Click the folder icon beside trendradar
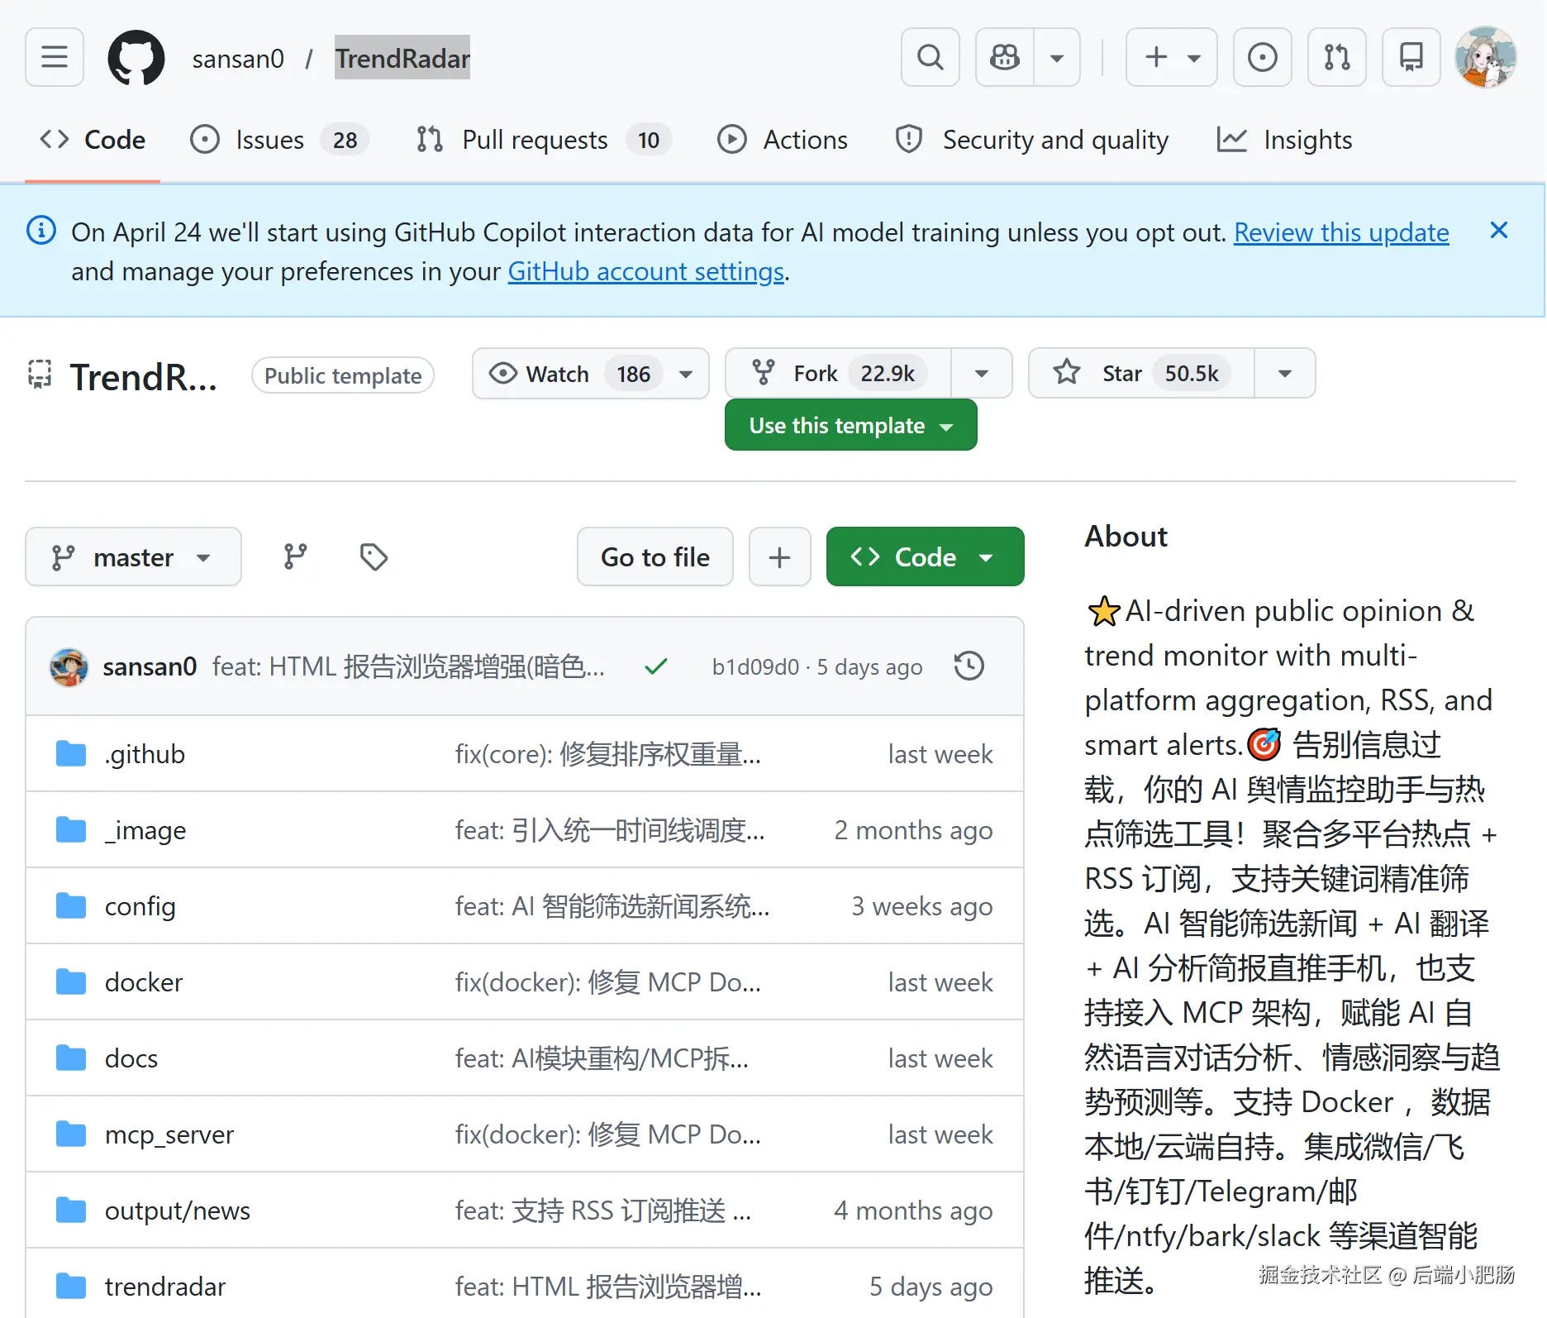This screenshot has width=1547, height=1318. tap(71, 1287)
